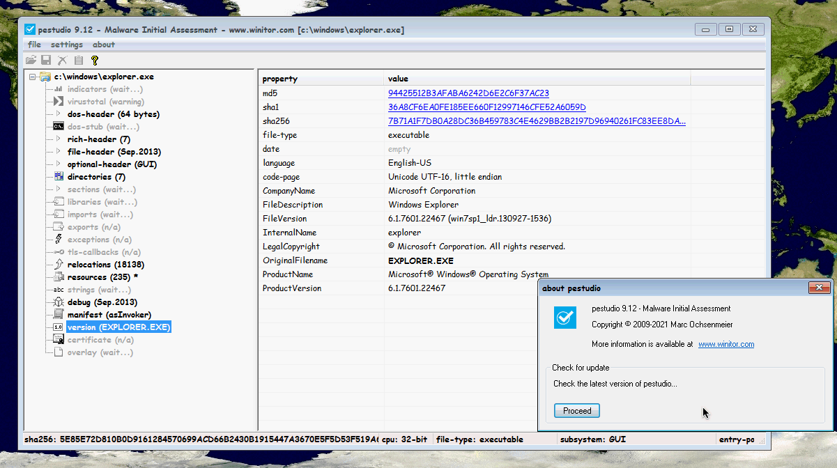Select the manifest (asInvoker) tree item
Viewport: 837px width, 468px height.
109,315
